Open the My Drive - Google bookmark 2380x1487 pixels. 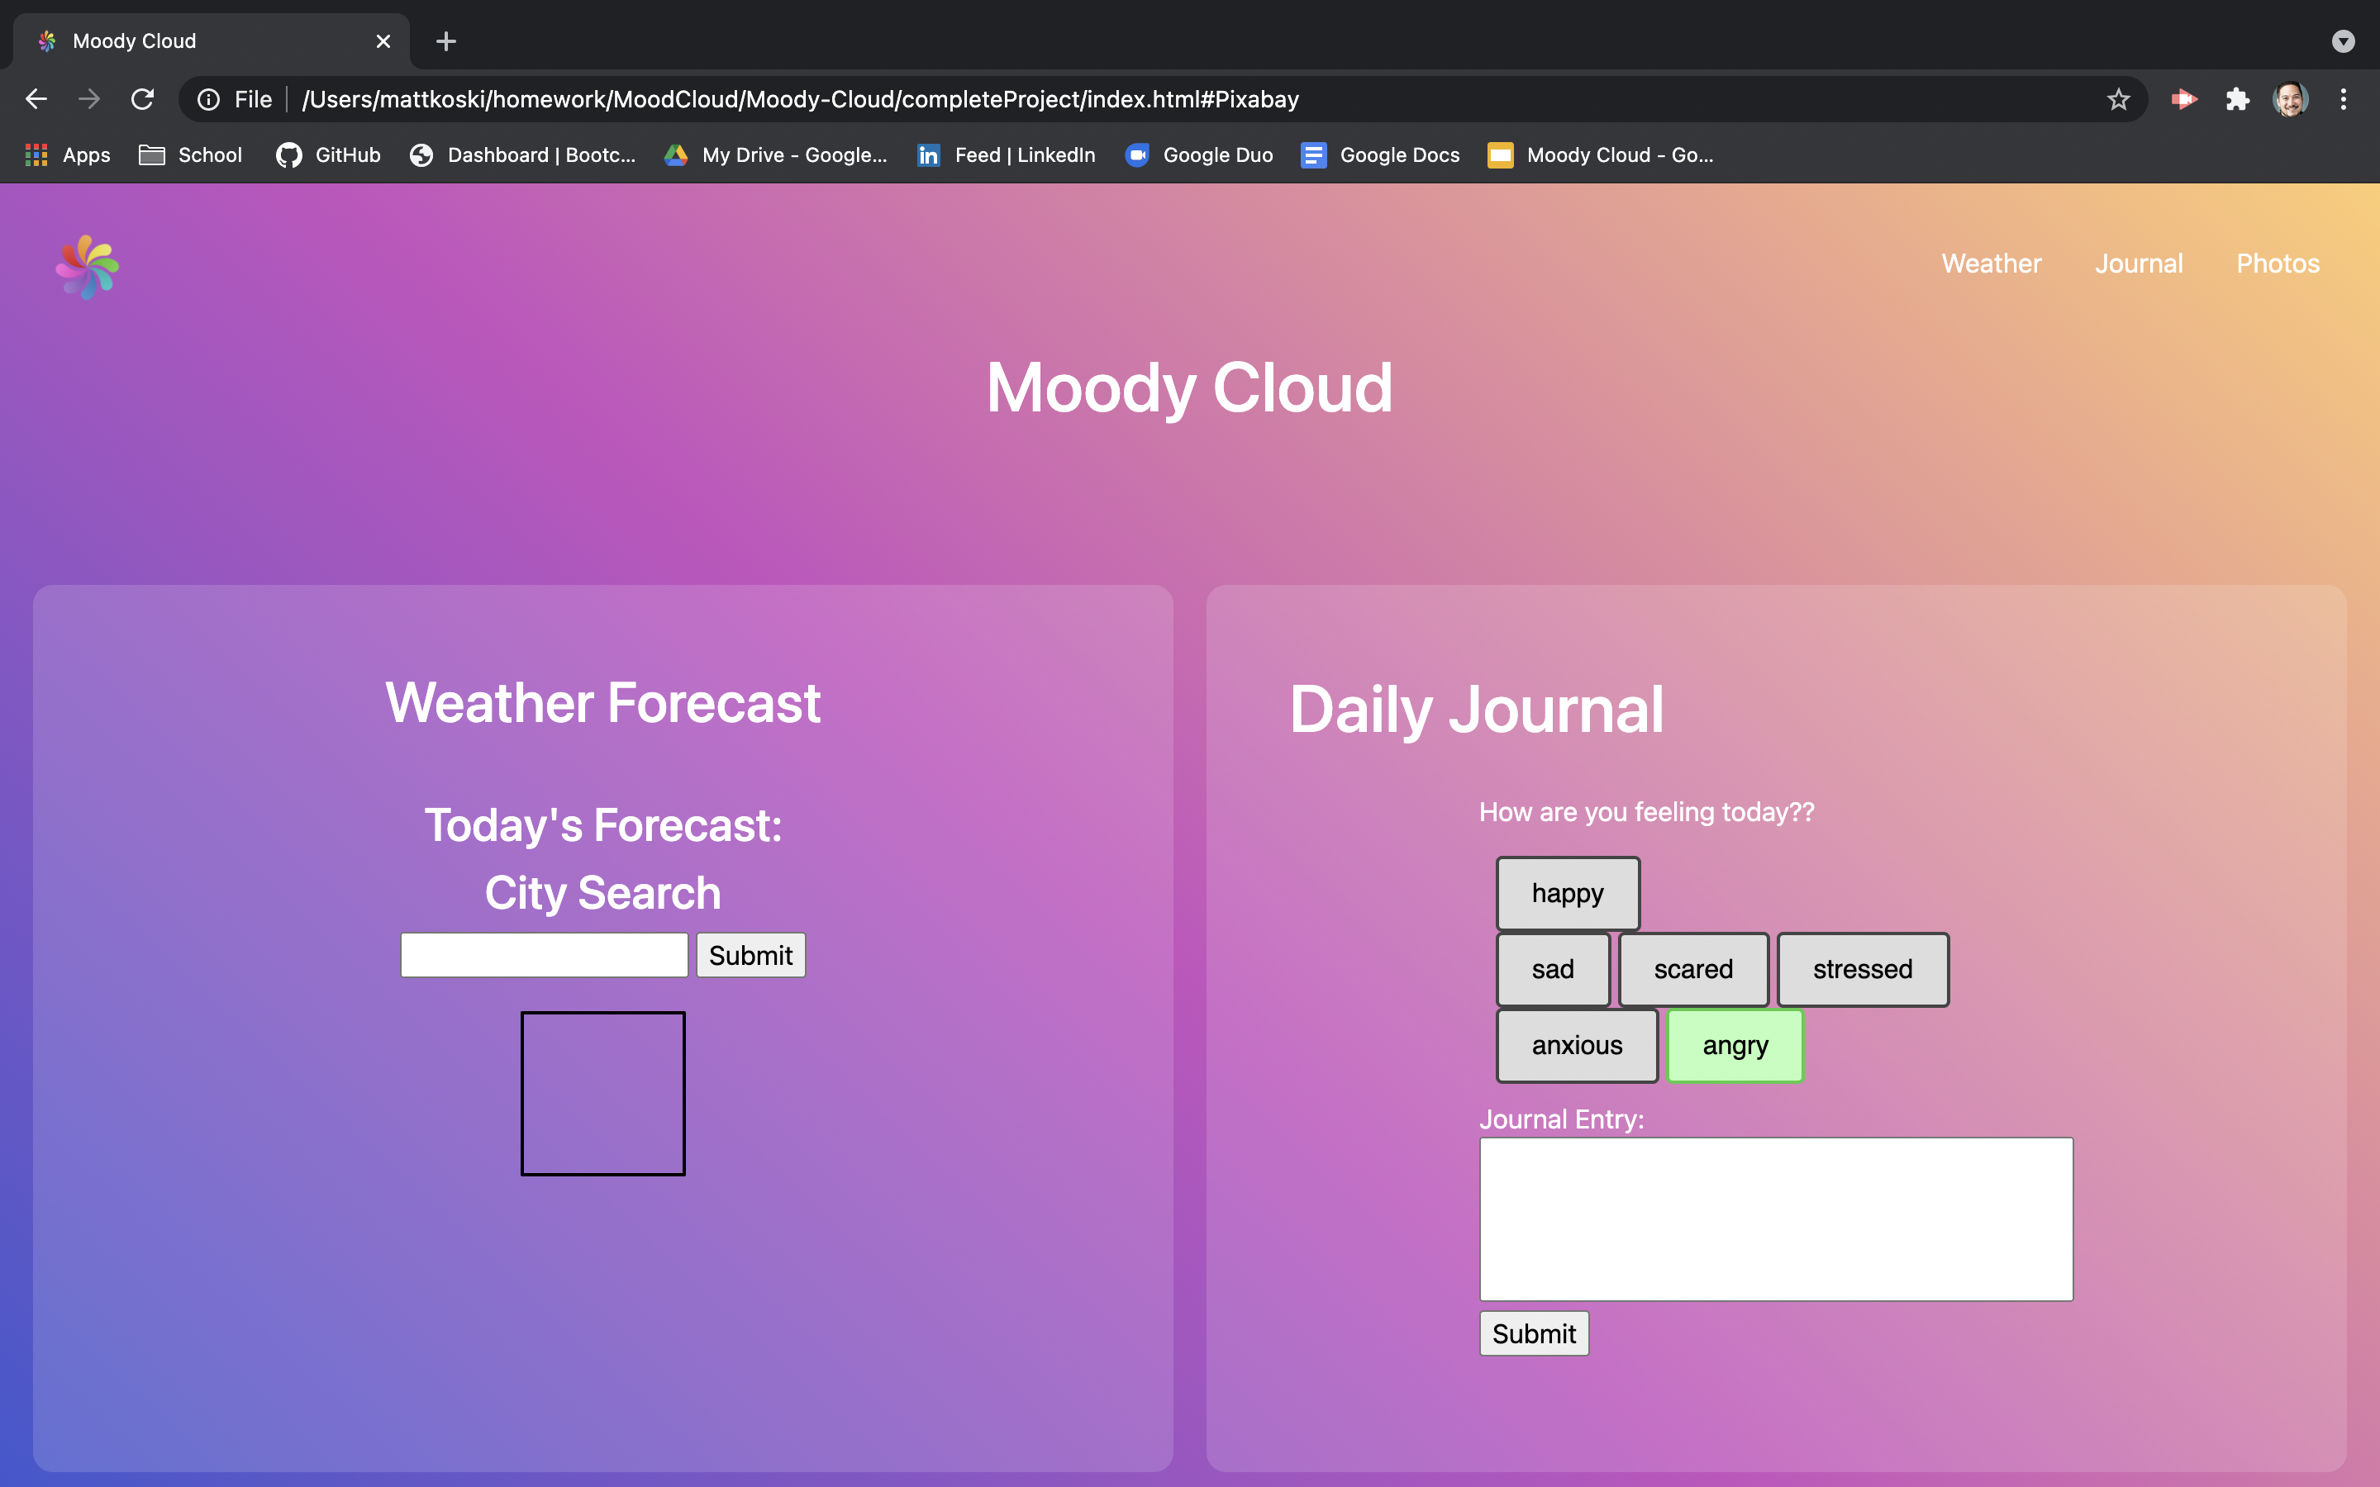coord(776,155)
